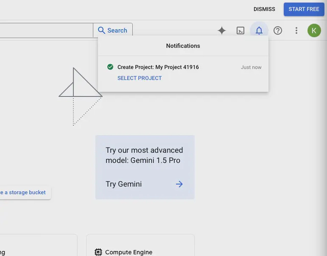This screenshot has height=256, width=327.
Task: Focus the search input field
Action: click(x=46, y=31)
